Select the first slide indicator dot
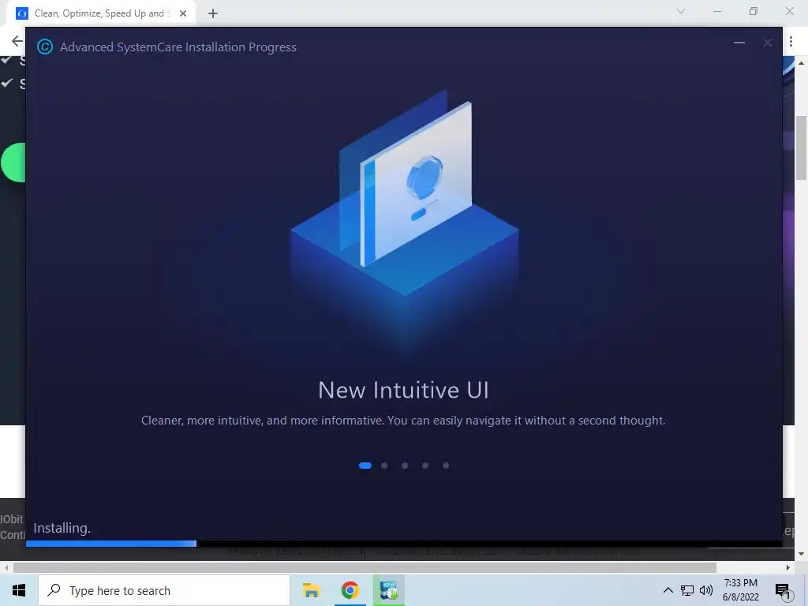This screenshot has height=606, width=808. pyautogui.click(x=365, y=466)
